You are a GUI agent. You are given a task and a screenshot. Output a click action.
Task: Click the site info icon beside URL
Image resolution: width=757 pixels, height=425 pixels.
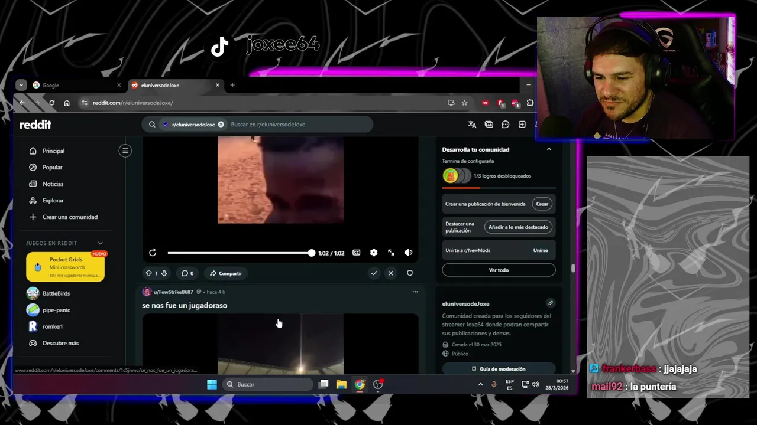84,103
